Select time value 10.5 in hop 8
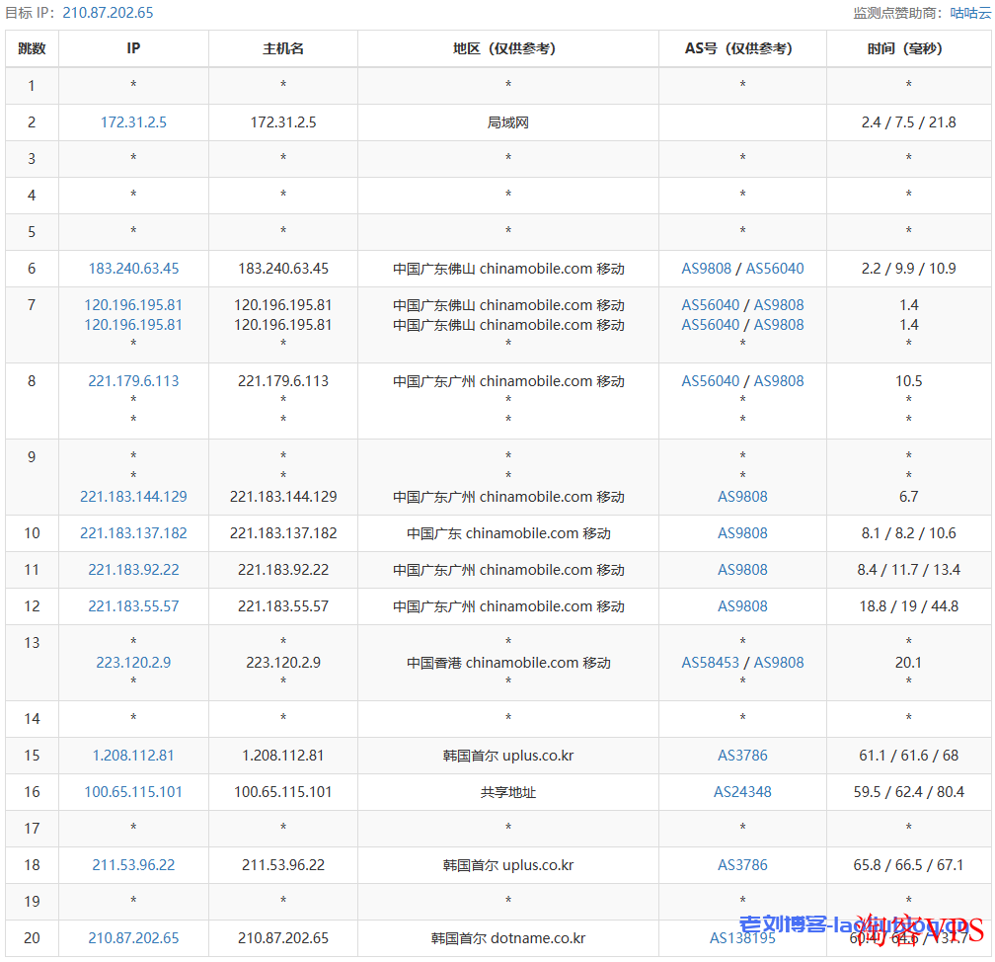 [909, 381]
